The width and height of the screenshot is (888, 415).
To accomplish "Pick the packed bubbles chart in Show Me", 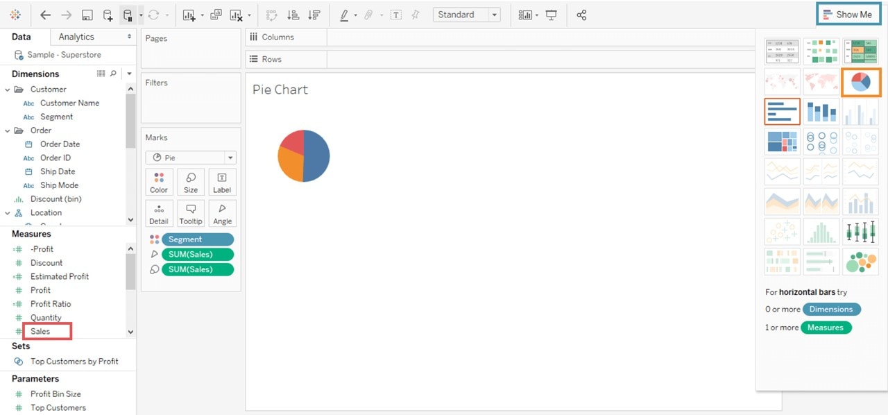I will point(860,262).
